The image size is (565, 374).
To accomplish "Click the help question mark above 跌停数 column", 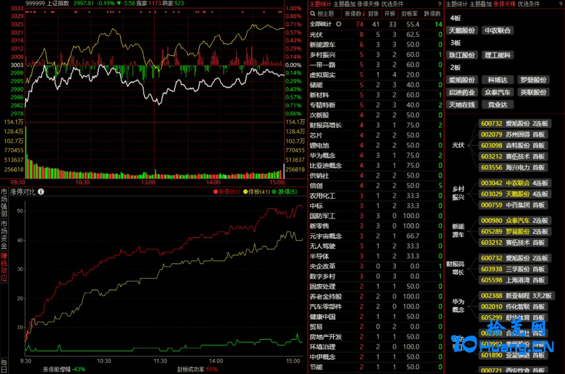I will tap(440, 4).
